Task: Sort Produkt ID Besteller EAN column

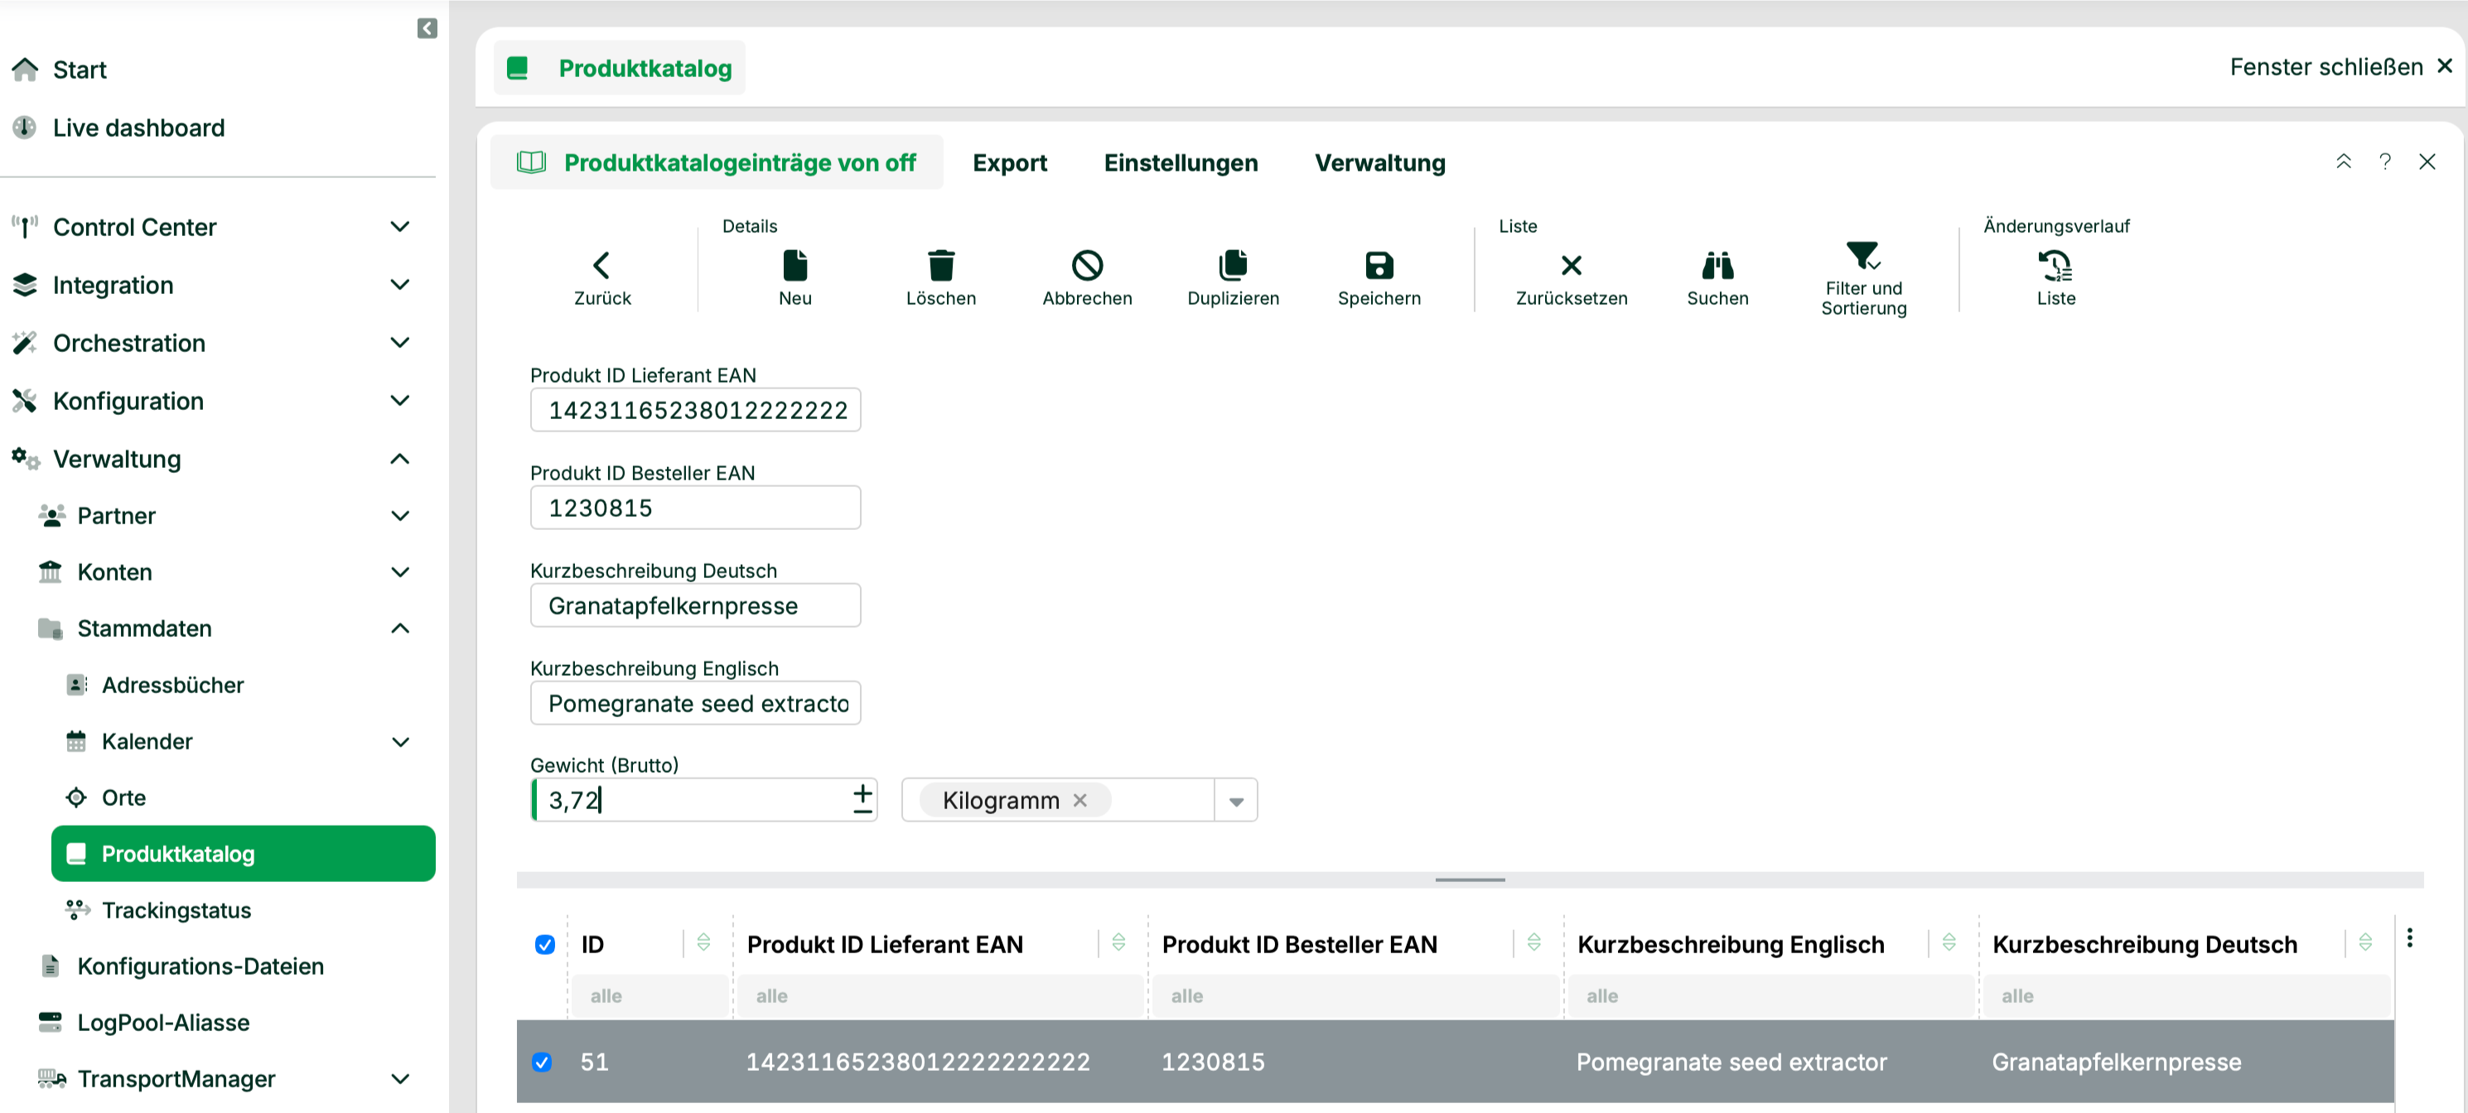Action: tap(1533, 942)
